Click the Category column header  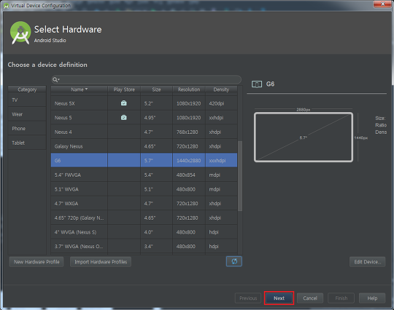[x=27, y=90]
